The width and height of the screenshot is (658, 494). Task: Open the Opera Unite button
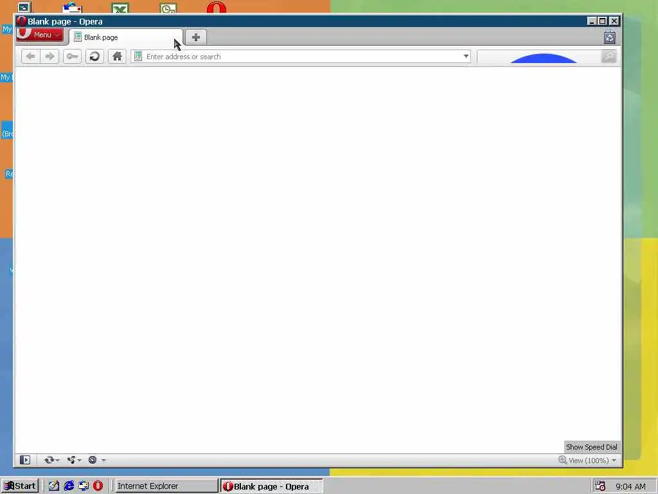tap(74, 460)
